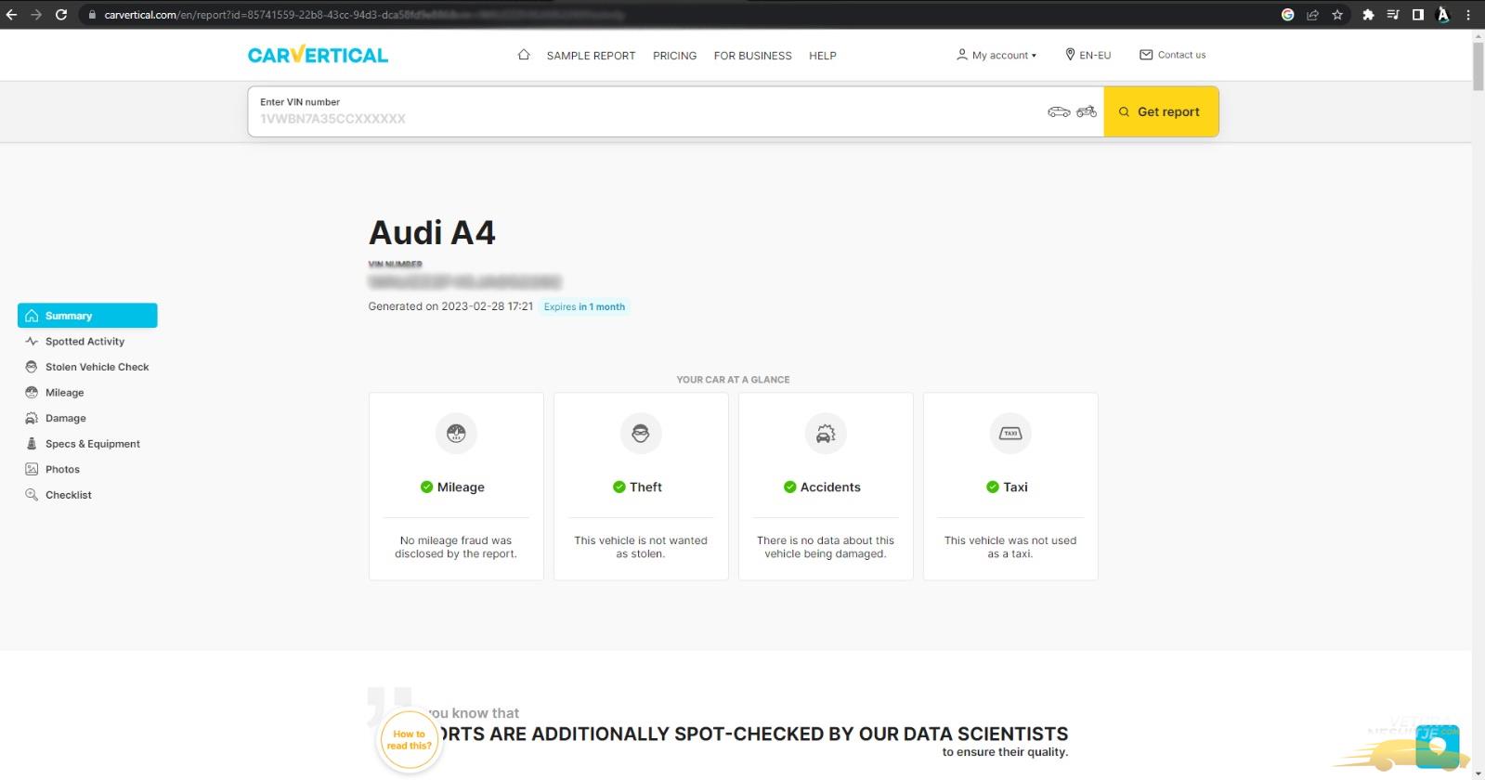The height and width of the screenshot is (780, 1485).
Task: Click the Generated on 2023-02-28 17:21 text
Action: [x=450, y=306]
